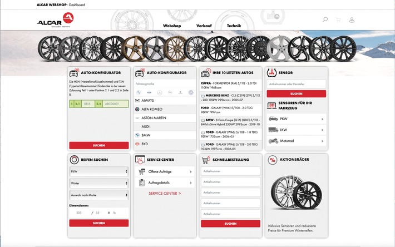395x247 pixels.
Task: Click the percent icon of Aktionsräder
Action: tap(272, 160)
